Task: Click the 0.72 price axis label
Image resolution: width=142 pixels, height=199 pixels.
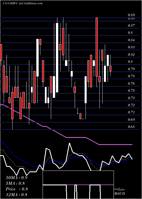Action: click(x=131, y=105)
